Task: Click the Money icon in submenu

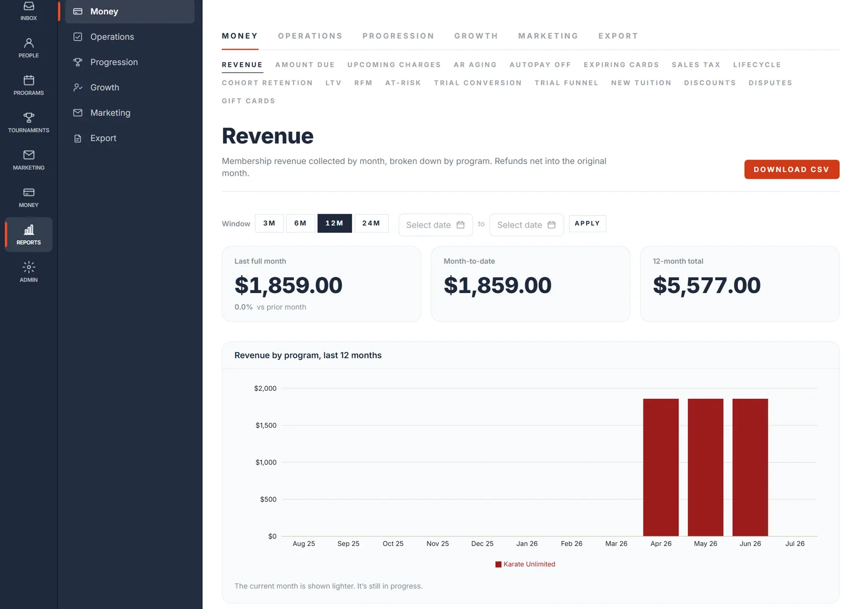Action: (x=78, y=11)
